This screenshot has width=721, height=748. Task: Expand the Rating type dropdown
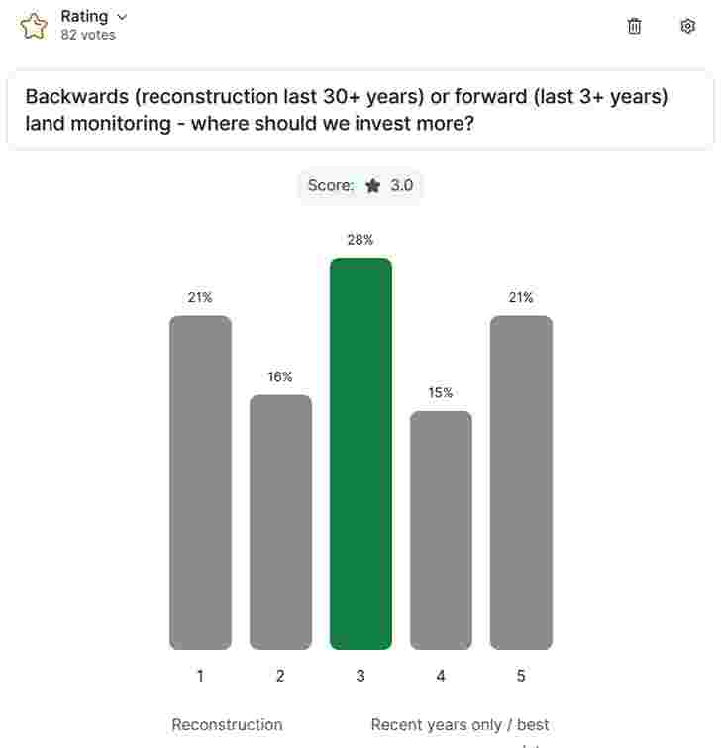click(x=122, y=17)
